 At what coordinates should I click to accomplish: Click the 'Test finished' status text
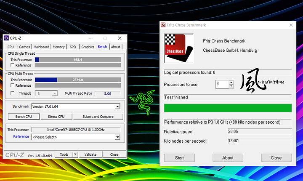(176, 97)
